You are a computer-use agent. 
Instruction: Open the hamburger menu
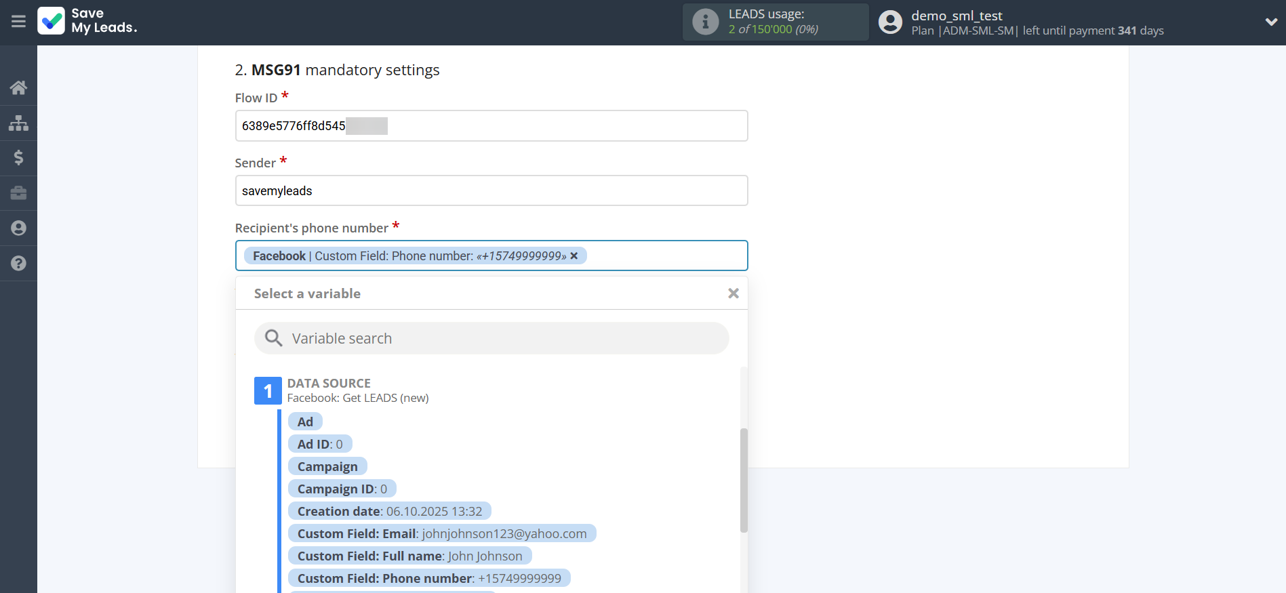coord(18,22)
